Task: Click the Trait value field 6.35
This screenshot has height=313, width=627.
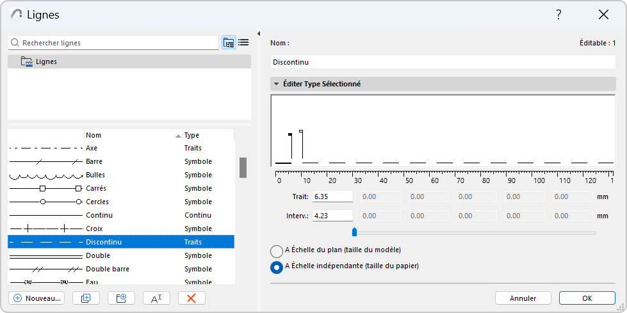Action: pyautogui.click(x=332, y=197)
